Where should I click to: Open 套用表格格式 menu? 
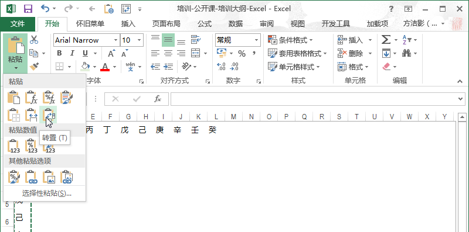coord(297,53)
